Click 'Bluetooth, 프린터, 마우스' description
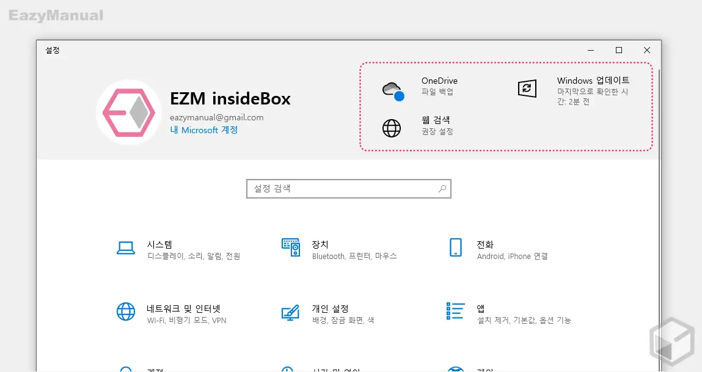Screen dimensions: 702x372 pyautogui.click(x=354, y=256)
